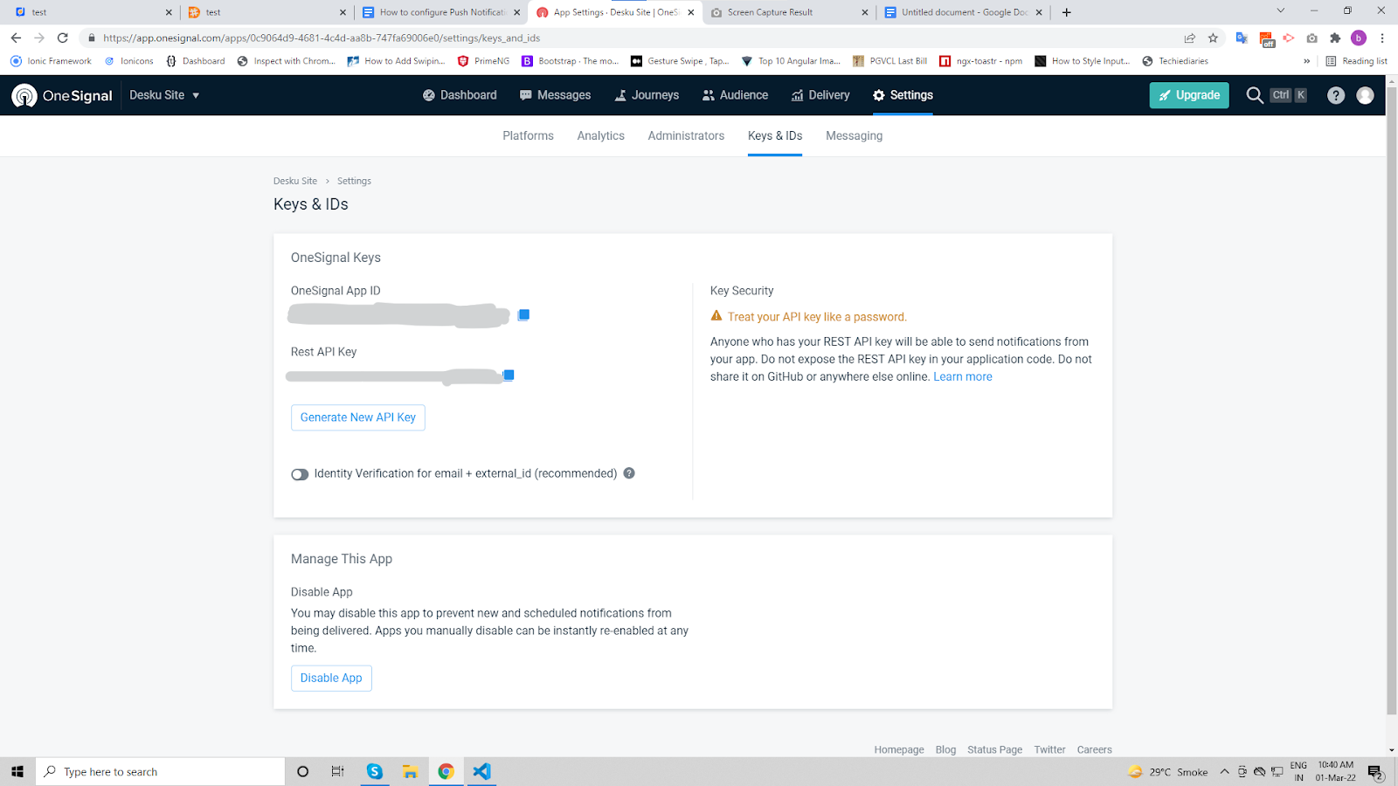This screenshot has height=786, width=1398.
Task: Open the Ionic Framework bookmark
Action: pos(51,61)
